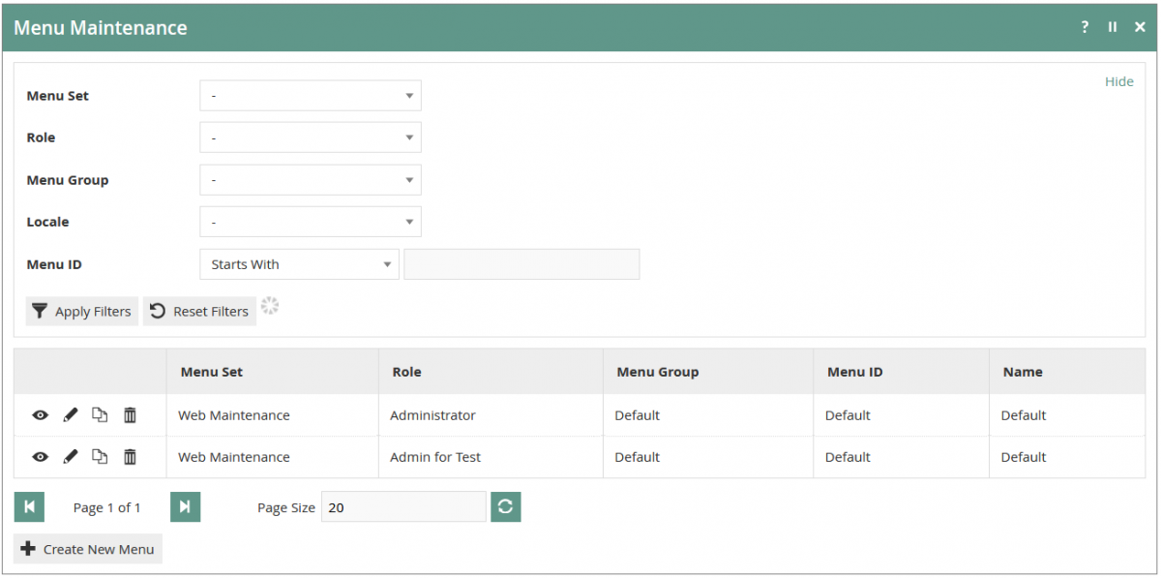1161x578 pixels.
Task: Delete the Admin for Test menu
Action: pyautogui.click(x=130, y=456)
